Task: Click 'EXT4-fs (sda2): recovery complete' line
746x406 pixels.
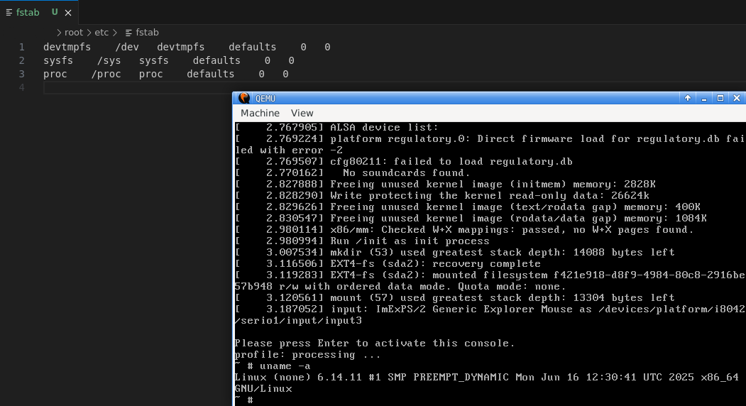Action: click(388, 263)
